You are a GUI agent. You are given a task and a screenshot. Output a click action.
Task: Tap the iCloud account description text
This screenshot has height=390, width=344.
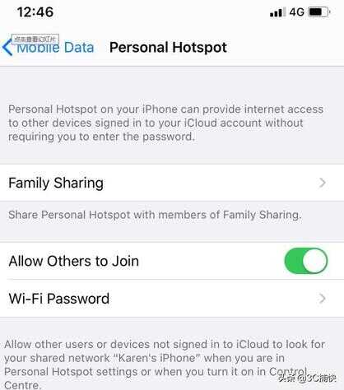click(x=165, y=123)
